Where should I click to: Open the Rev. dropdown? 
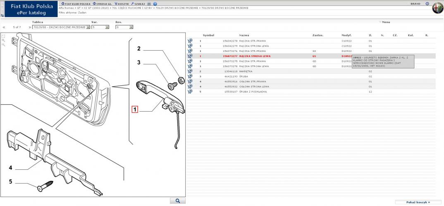tap(131, 27)
